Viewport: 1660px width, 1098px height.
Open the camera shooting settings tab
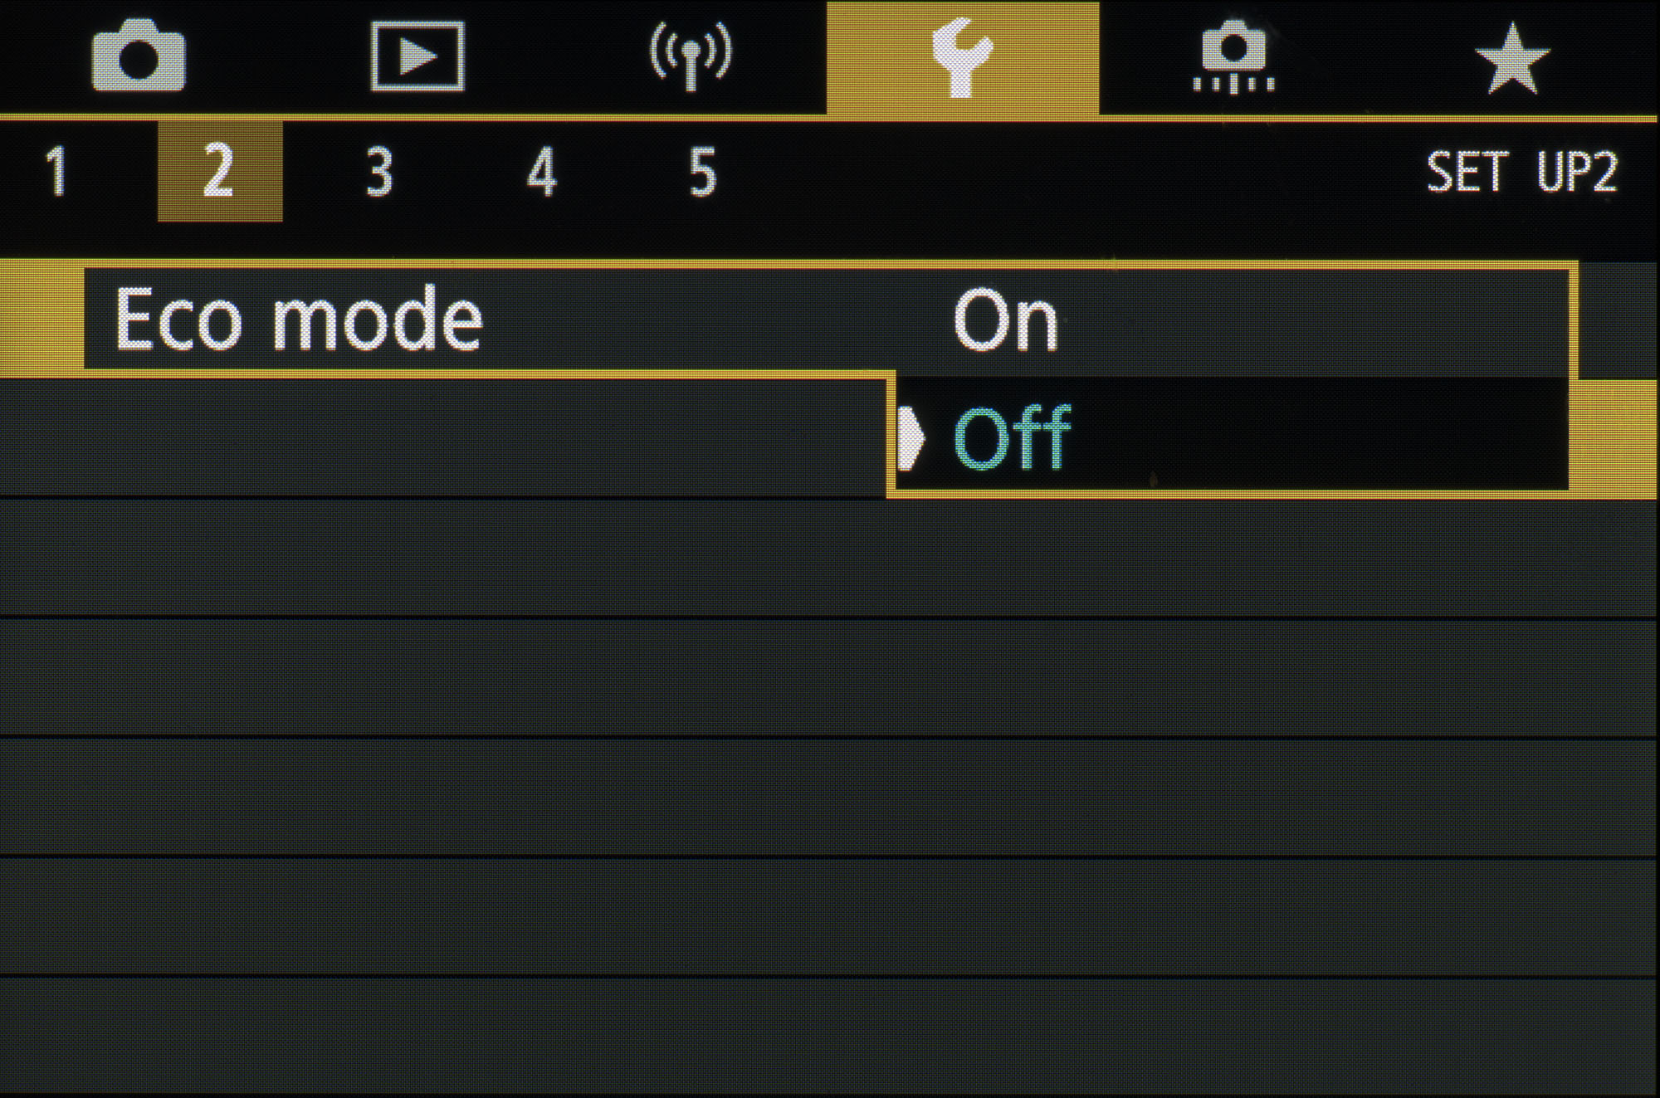[x=139, y=58]
